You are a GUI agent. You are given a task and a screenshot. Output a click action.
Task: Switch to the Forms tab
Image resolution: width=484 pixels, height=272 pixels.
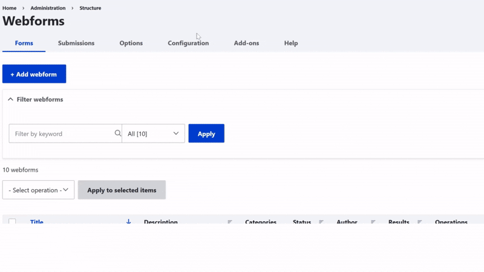[x=24, y=43]
